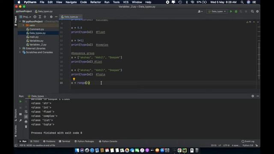
Task: Open the Python 3.8 interpreter selector
Action: point(248,145)
